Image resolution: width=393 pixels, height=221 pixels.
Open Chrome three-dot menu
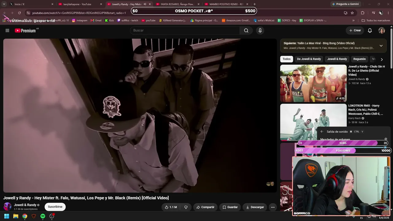click(x=388, y=13)
